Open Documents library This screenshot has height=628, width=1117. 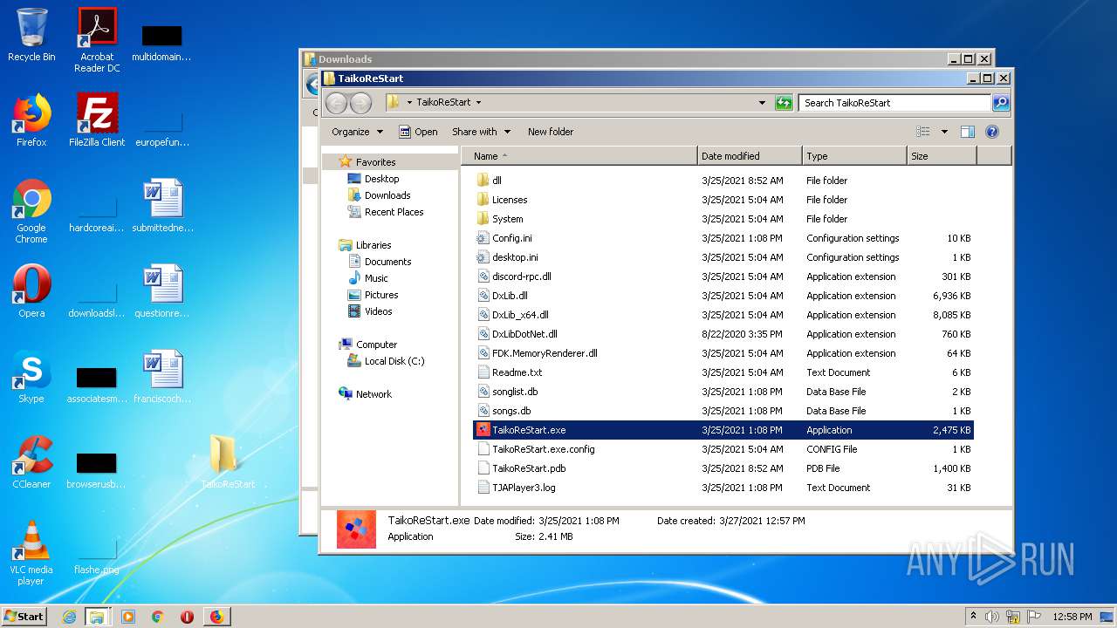(387, 262)
